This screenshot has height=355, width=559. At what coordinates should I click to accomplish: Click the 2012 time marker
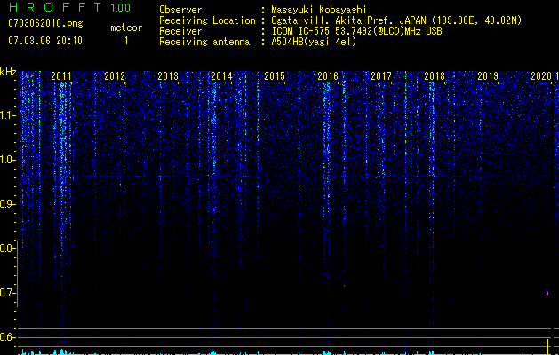click(x=115, y=76)
